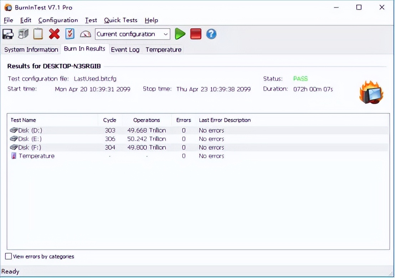This screenshot has height=278, width=395.
Task: Switch to the Event Log tab
Action: click(x=125, y=50)
